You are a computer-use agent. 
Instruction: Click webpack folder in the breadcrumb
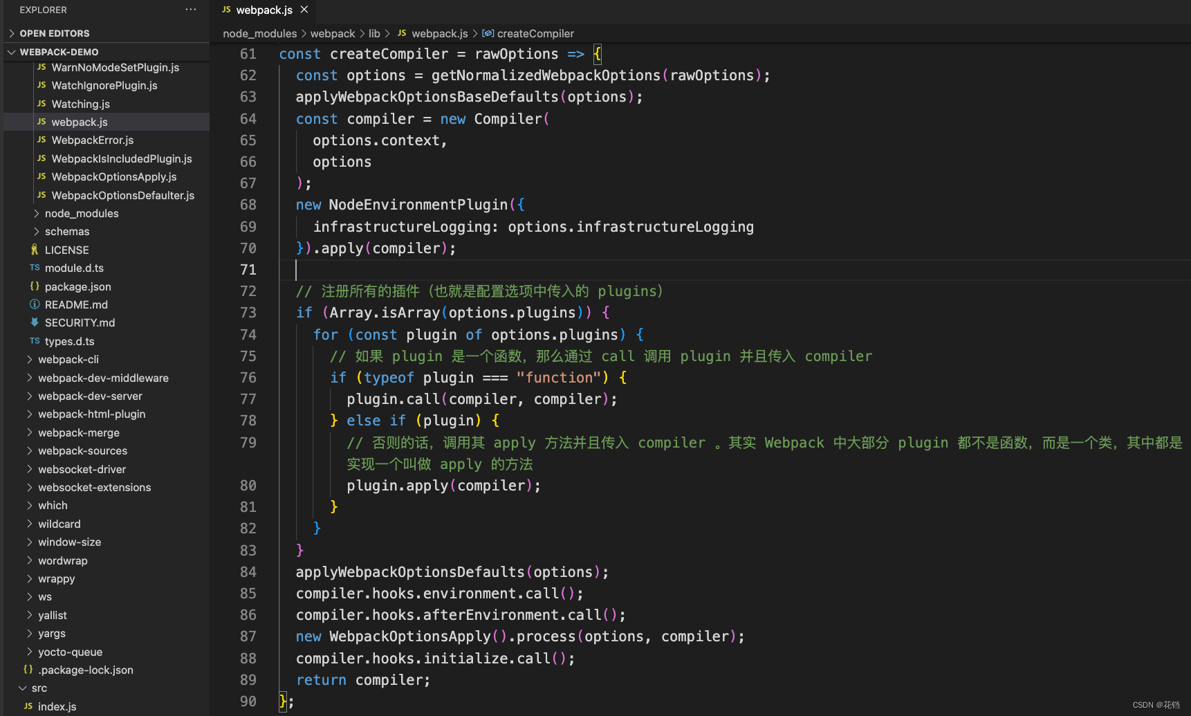333,33
